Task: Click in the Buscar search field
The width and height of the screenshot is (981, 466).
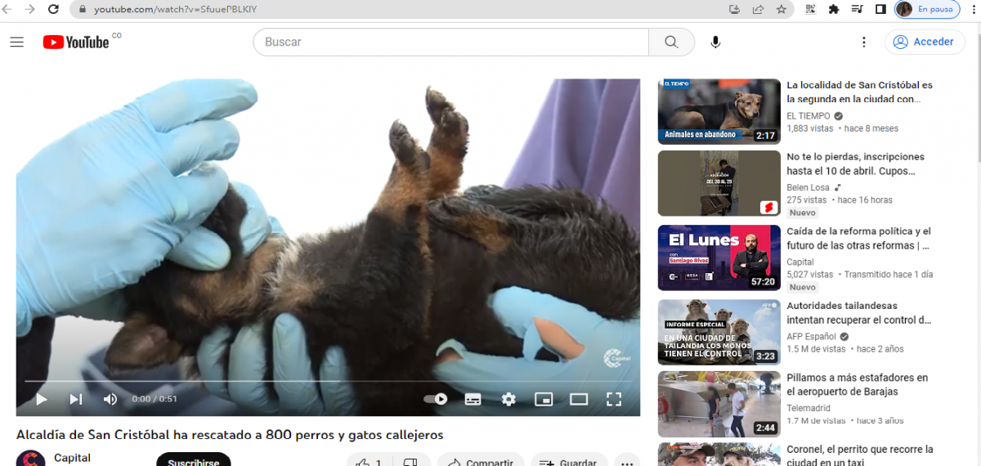Action: tap(450, 42)
